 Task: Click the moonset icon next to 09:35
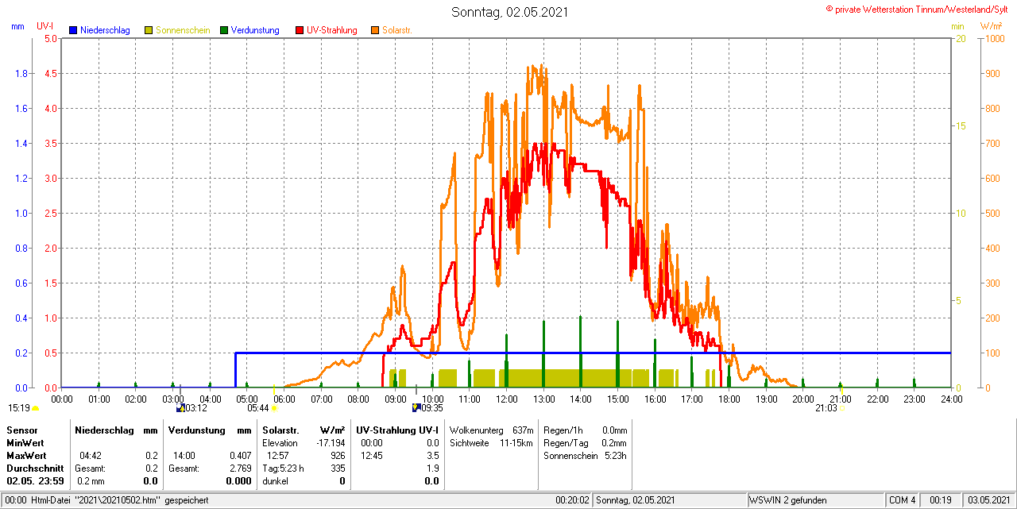point(416,408)
